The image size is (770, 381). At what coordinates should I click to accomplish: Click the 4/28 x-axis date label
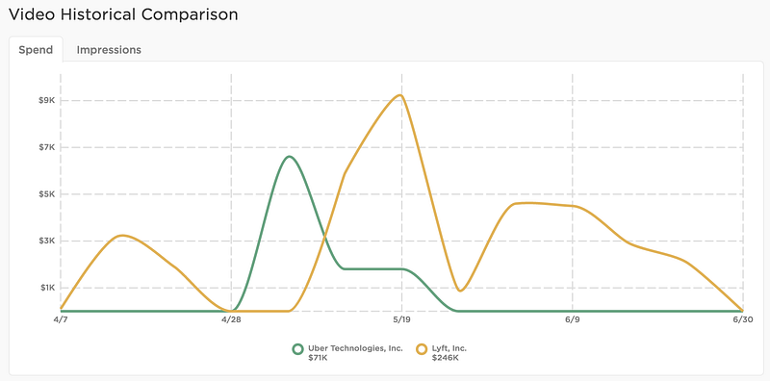point(231,319)
